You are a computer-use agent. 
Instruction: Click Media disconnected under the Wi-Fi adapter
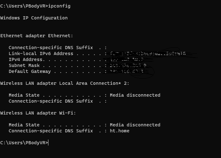pyautogui.click(x=135, y=125)
